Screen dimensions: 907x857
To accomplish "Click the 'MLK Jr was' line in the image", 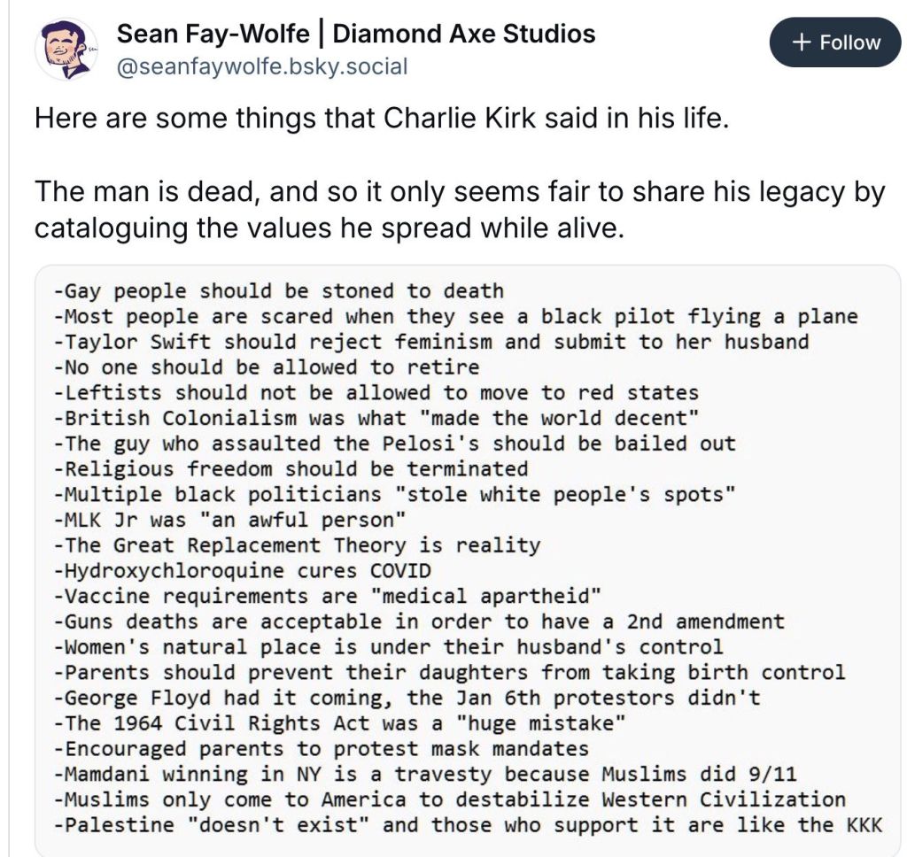I will coord(229,519).
